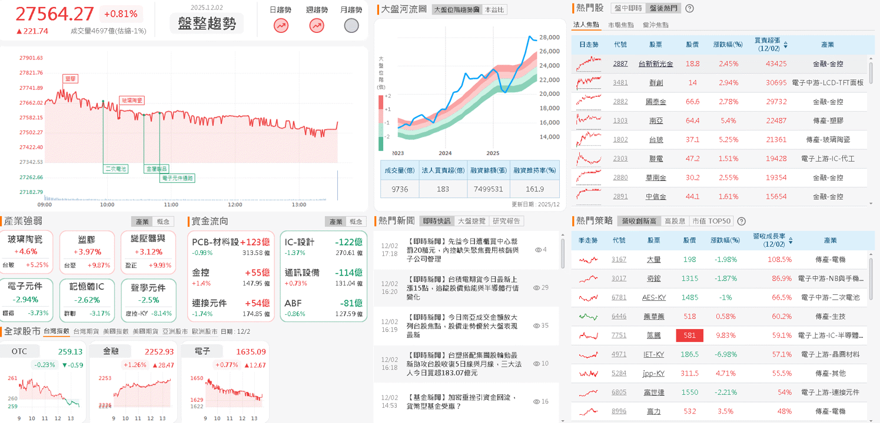Sort hot stocks by 買賣超張 arrow

pyautogui.click(x=785, y=45)
